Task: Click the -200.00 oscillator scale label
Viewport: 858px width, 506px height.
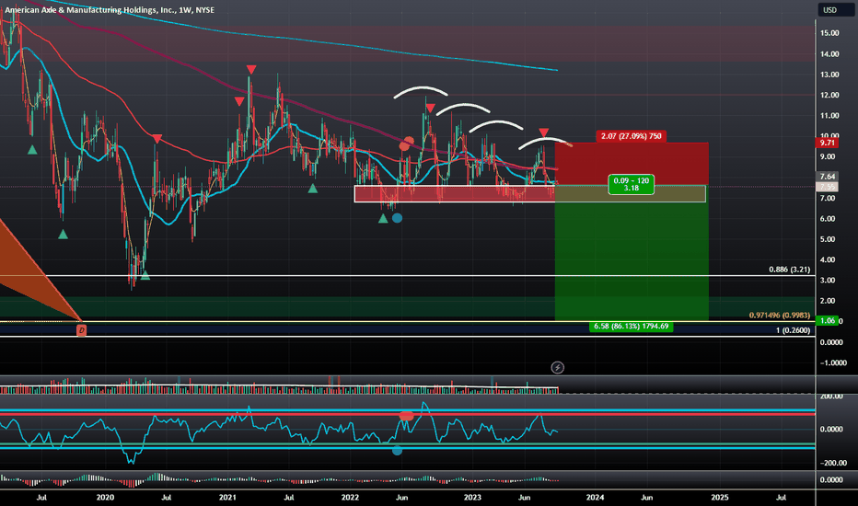Action: (x=833, y=463)
